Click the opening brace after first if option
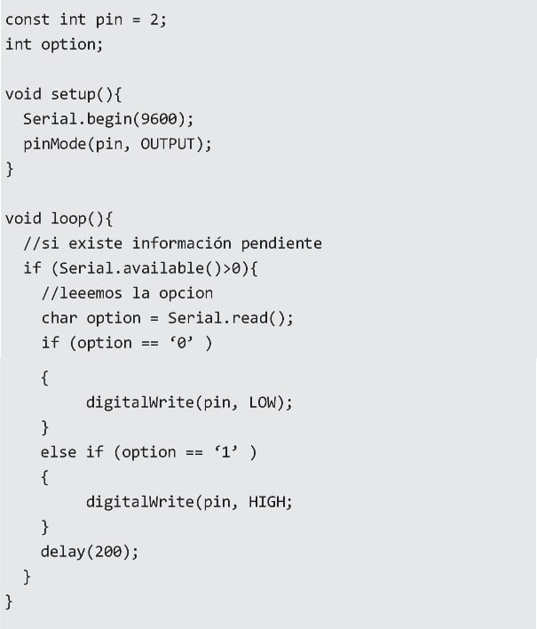 pos(45,378)
